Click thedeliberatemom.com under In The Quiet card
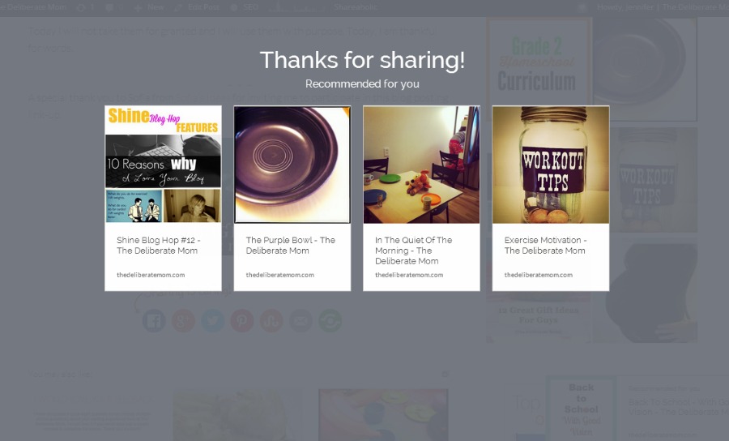 click(x=409, y=275)
